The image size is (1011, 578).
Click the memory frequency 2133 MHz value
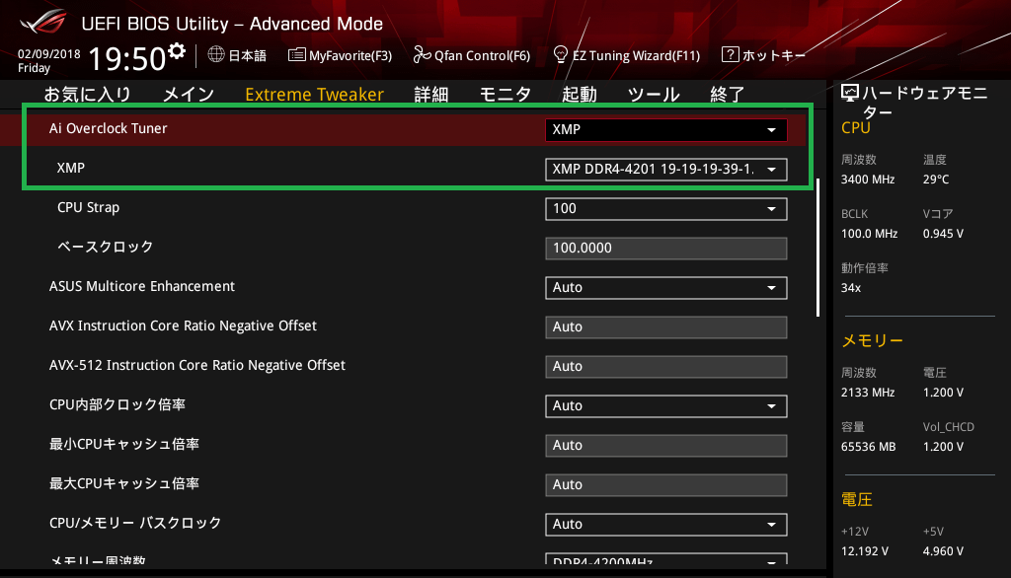pos(868,392)
